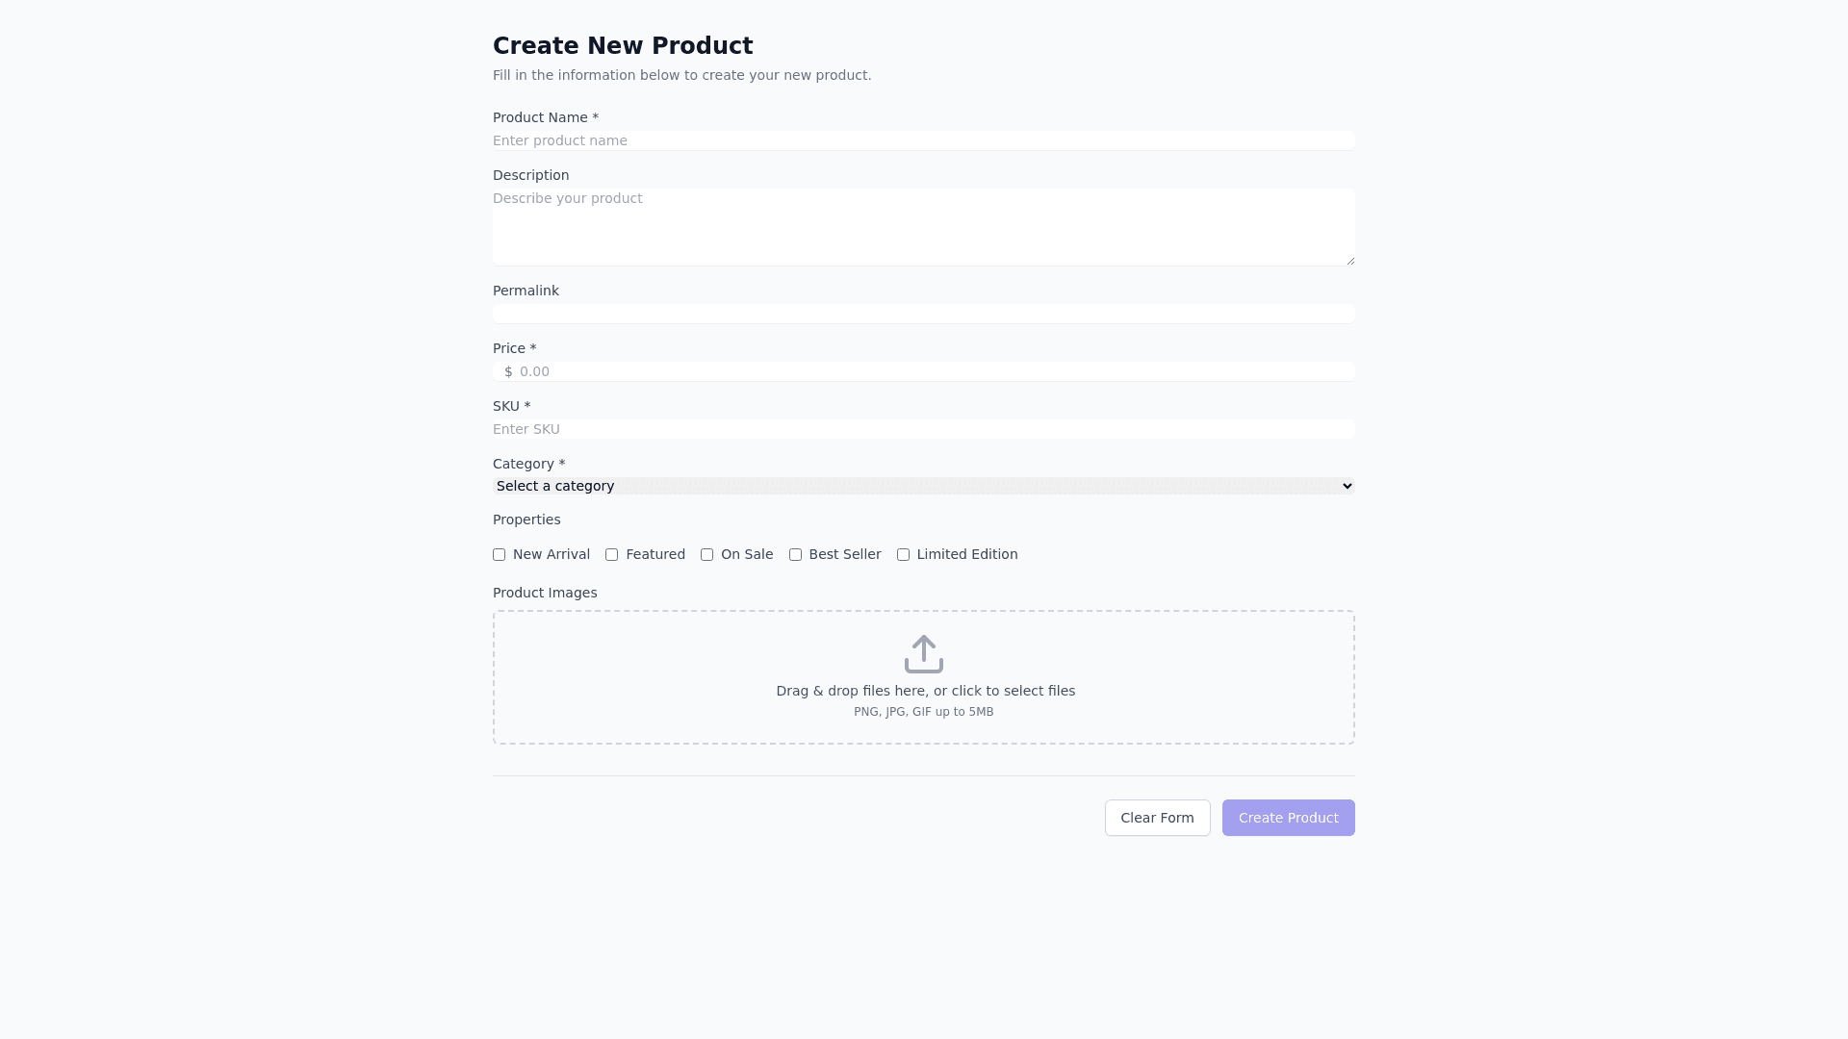Click the Properties section label
The height and width of the screenshot is (1039, 1848).
coord(526,519)
